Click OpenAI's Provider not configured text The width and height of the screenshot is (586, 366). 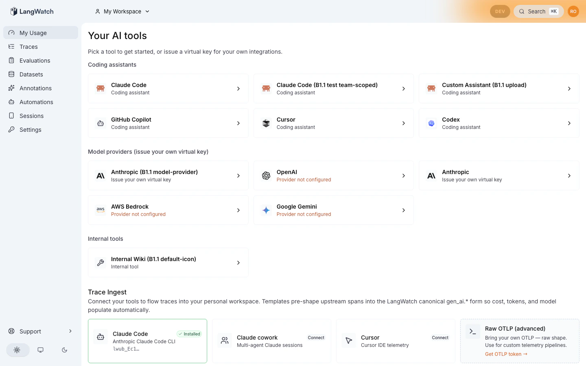(x=304, y=180)
